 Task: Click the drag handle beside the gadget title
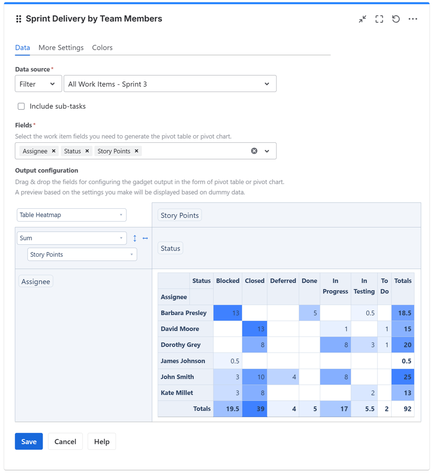[x=18, y=19]
